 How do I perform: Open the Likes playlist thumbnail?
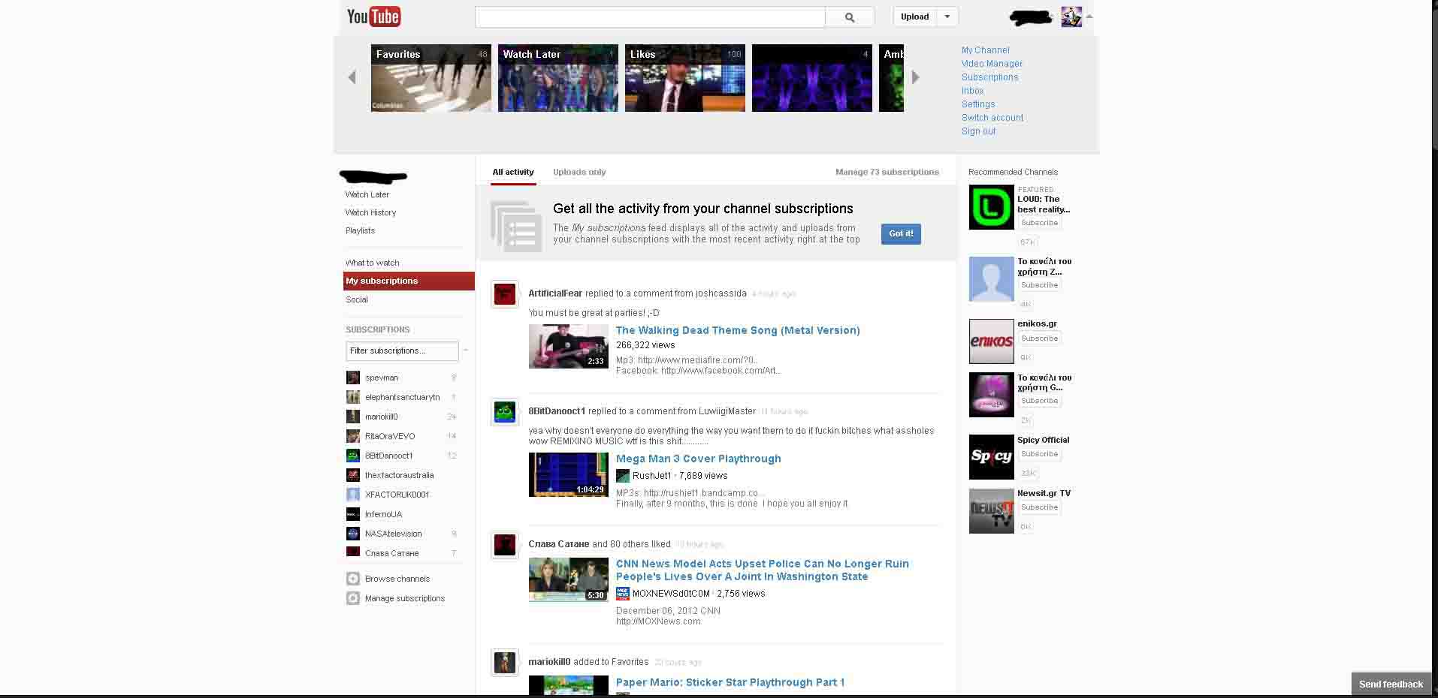pyautogui.click(x=685, y=78)
